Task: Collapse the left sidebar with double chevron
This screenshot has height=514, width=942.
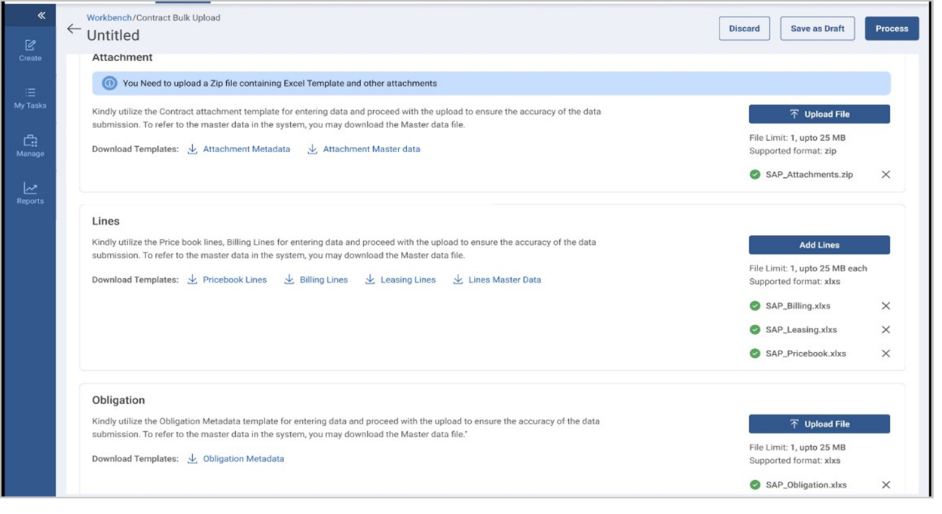Action: pyautogui.click(x=41, y=15)
